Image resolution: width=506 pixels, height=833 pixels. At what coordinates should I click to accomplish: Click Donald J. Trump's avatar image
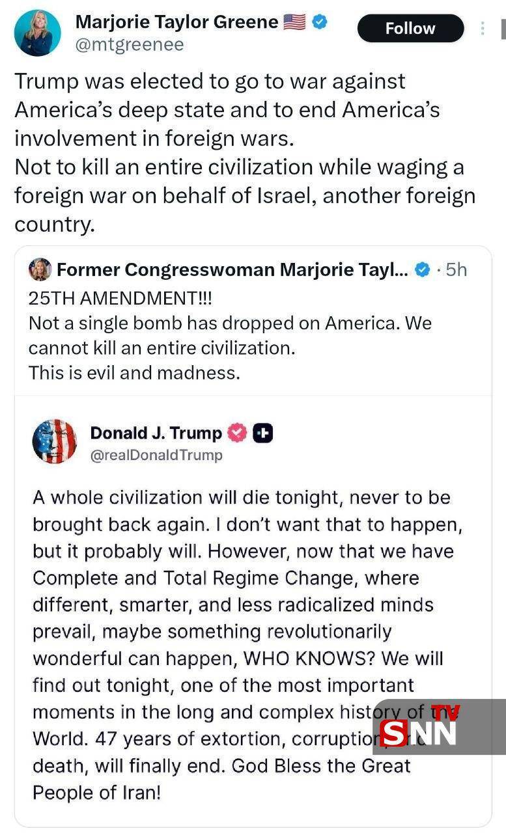55,441
